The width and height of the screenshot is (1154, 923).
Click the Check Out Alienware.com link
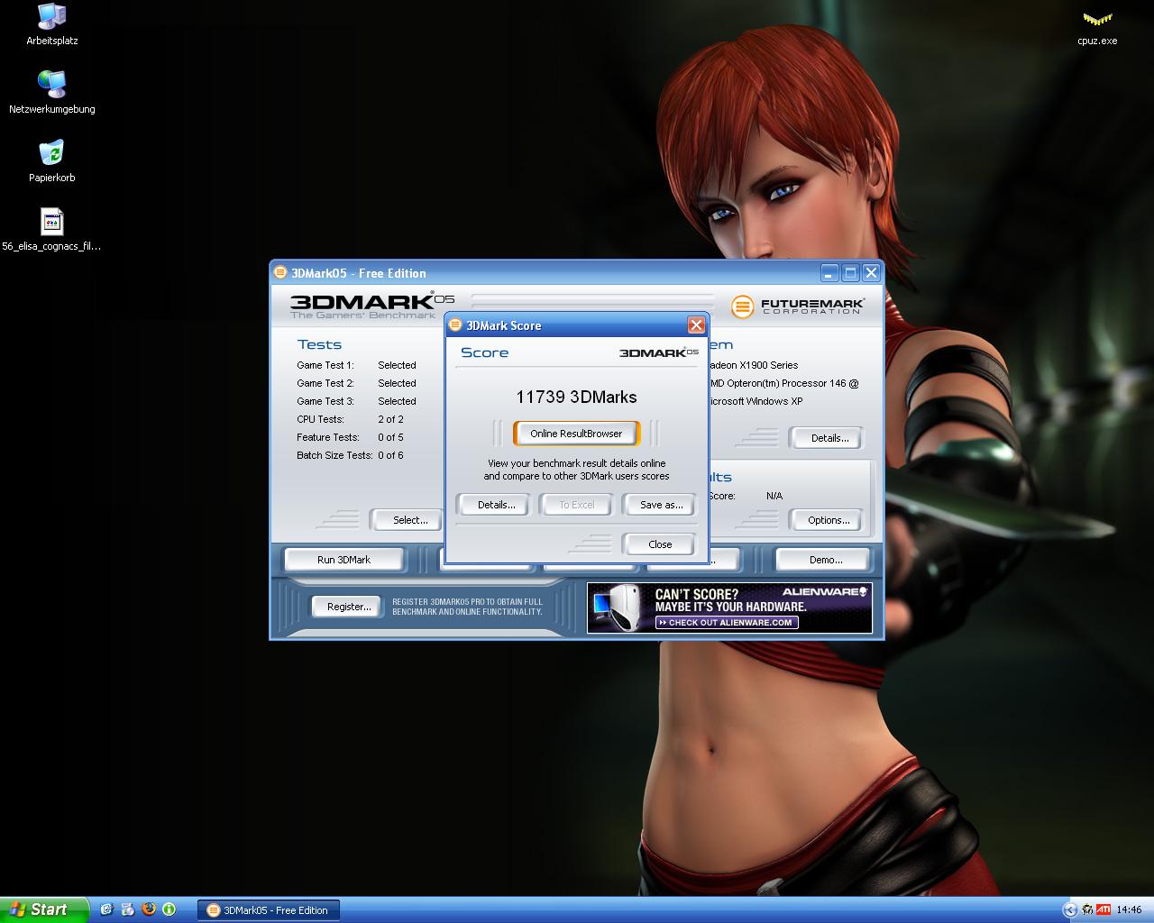click(728, 622)
